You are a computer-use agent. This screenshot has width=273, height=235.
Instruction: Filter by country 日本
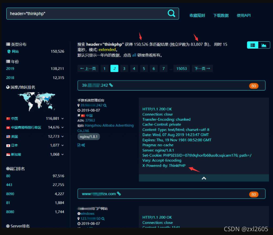[x=14, y=145]
